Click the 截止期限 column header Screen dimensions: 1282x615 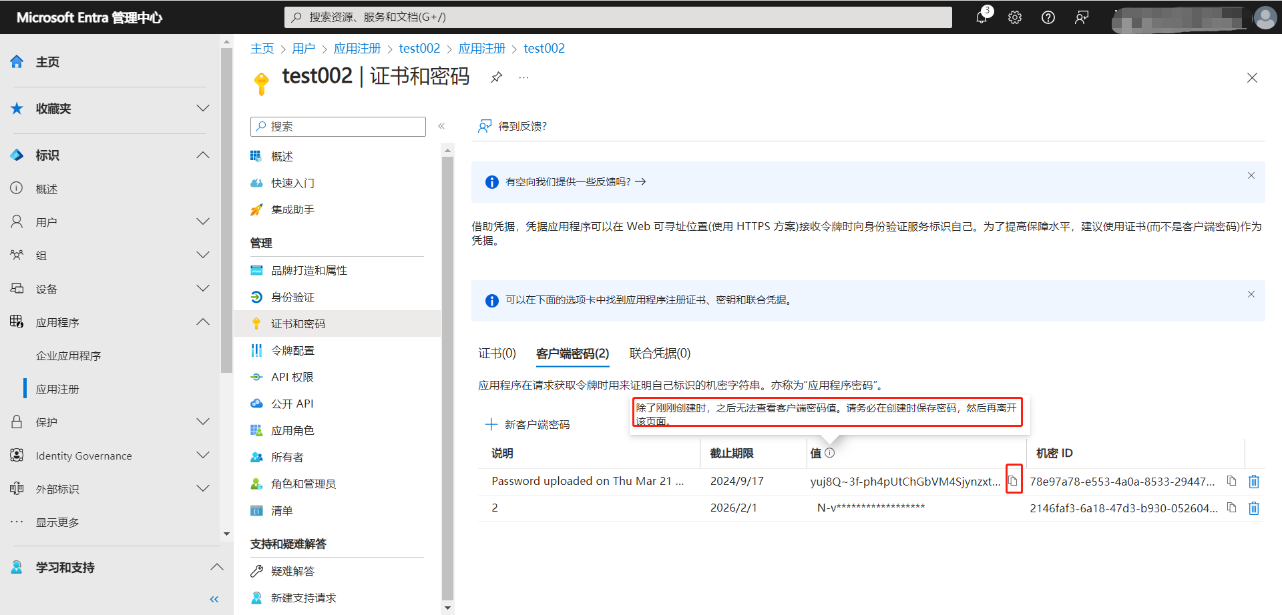pyautogui.click(x=732, y=453)
